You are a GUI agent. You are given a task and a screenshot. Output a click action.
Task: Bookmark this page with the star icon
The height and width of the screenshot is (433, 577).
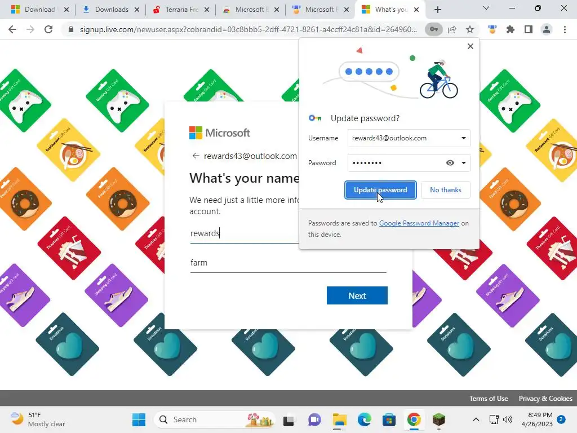pyautogui.click(x=470, y=29)
